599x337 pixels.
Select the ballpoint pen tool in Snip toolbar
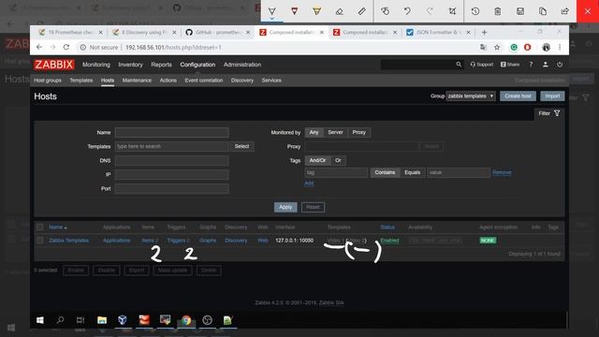[x=272, y=11]
